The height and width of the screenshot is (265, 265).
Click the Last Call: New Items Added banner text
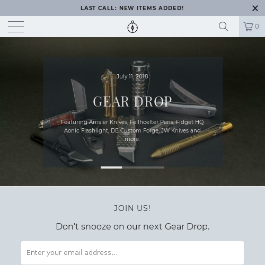[132, 8]
